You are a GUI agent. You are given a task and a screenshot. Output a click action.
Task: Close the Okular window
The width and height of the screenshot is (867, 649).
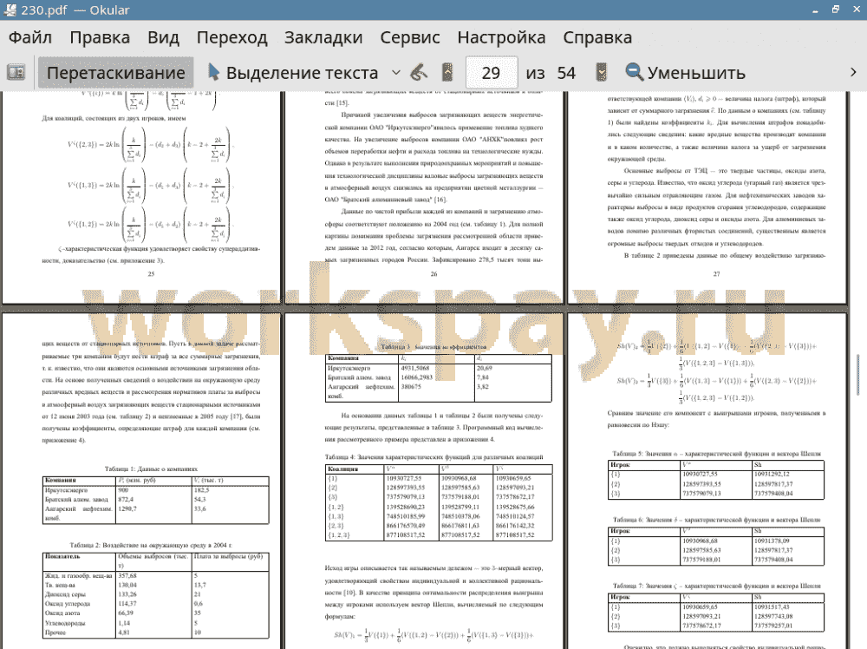tap(856, 10)
